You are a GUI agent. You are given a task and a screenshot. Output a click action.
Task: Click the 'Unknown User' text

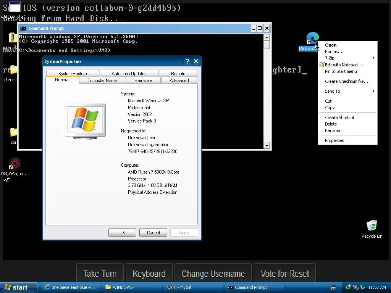pos(141,138)
